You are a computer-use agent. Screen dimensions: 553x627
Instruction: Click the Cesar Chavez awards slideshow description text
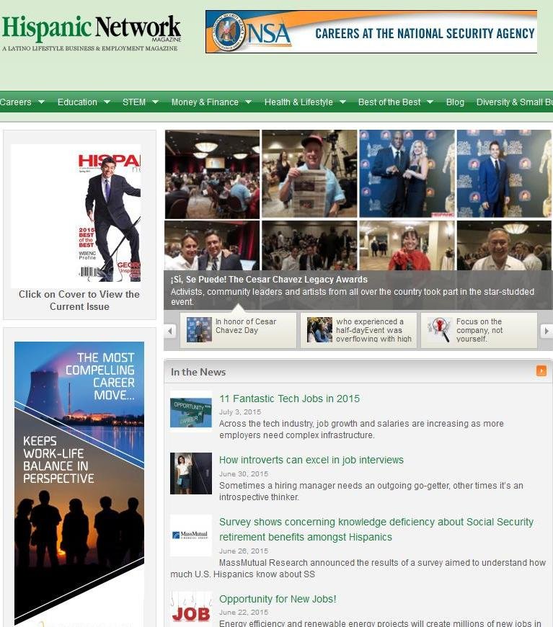click(352, 297)
